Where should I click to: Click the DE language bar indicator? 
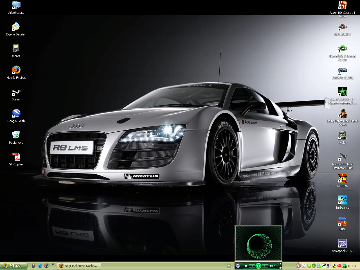point(229,266)
